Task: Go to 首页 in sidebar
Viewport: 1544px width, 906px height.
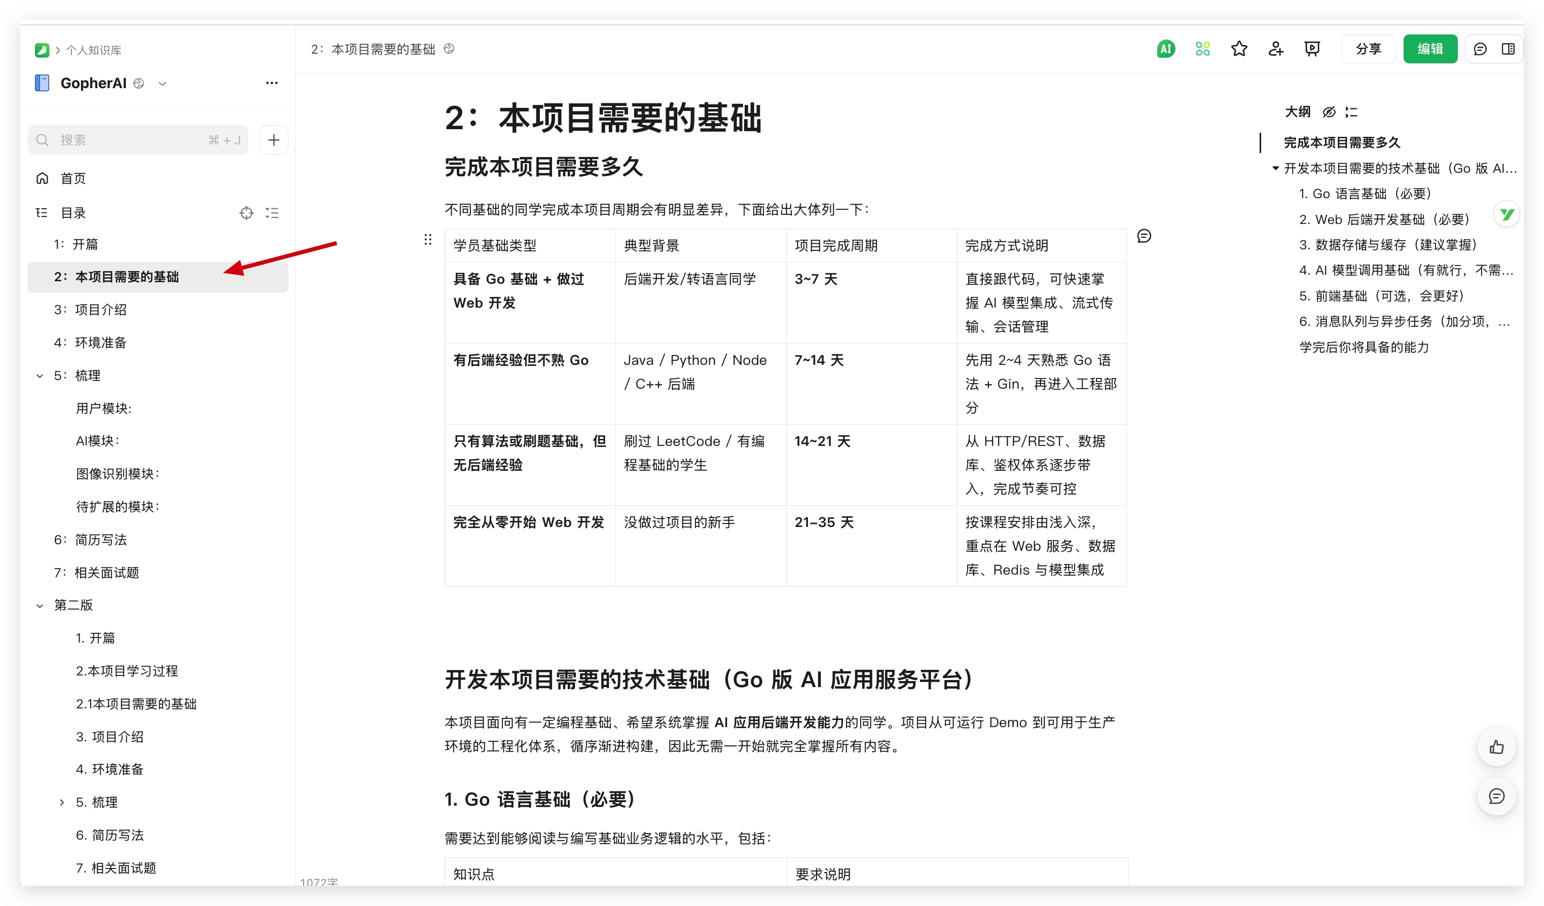Action: click(x=73, y=179)
